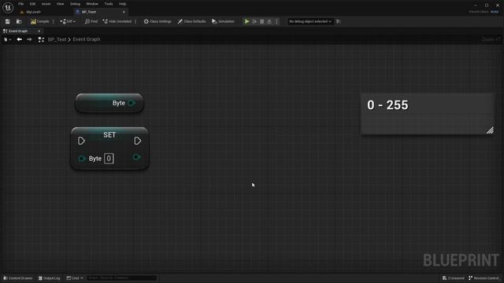Click the Byte value field showing 0
Viewport: 504px width, 283px height.
[109, 159]
